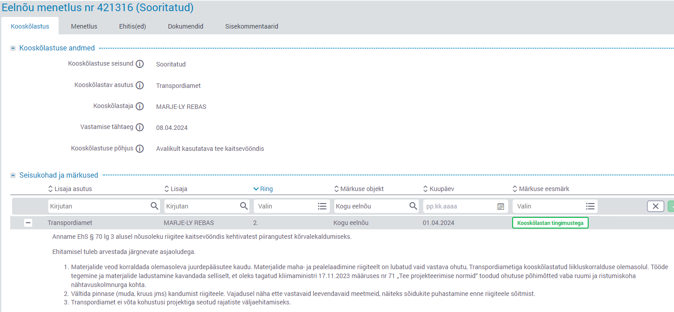Open the Sisekommentaarid tab
Image resolution: width=674 pixels, height=312 pixels.
tap(252, 26)
